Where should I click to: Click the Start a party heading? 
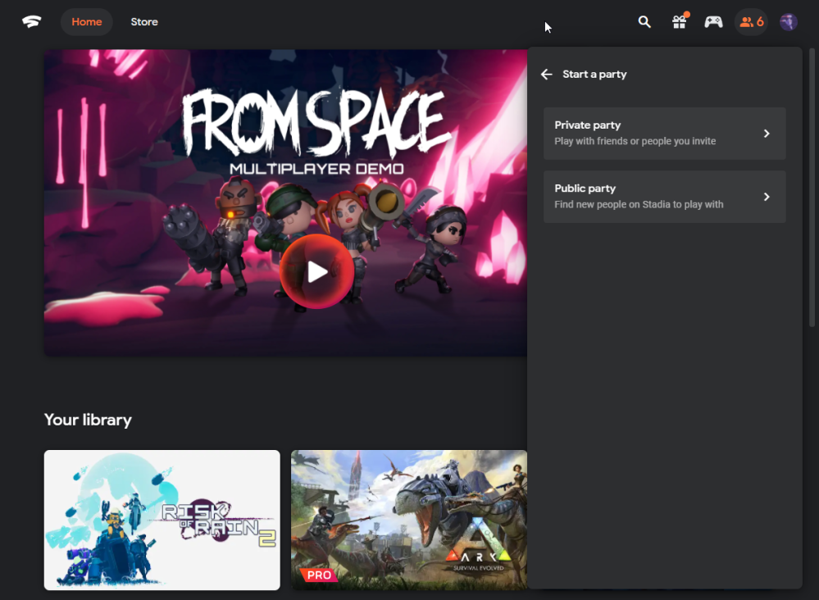click(x=594, y=75)
